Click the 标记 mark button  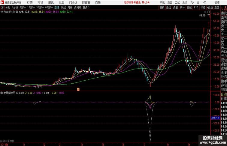point(203,7)
